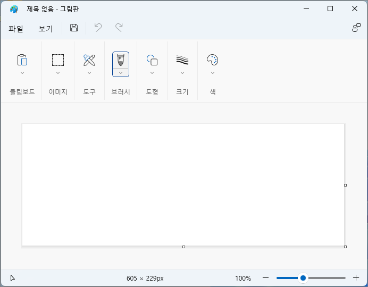
Task: Click the 도형 group label
Action: [x=152, y=91]
